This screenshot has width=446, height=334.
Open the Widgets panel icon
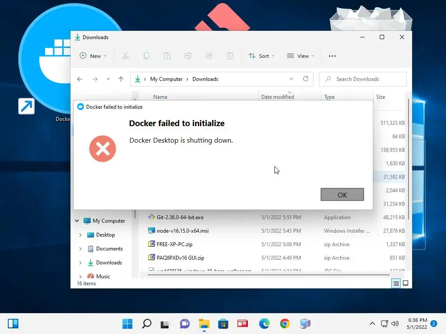pos(13,324)
